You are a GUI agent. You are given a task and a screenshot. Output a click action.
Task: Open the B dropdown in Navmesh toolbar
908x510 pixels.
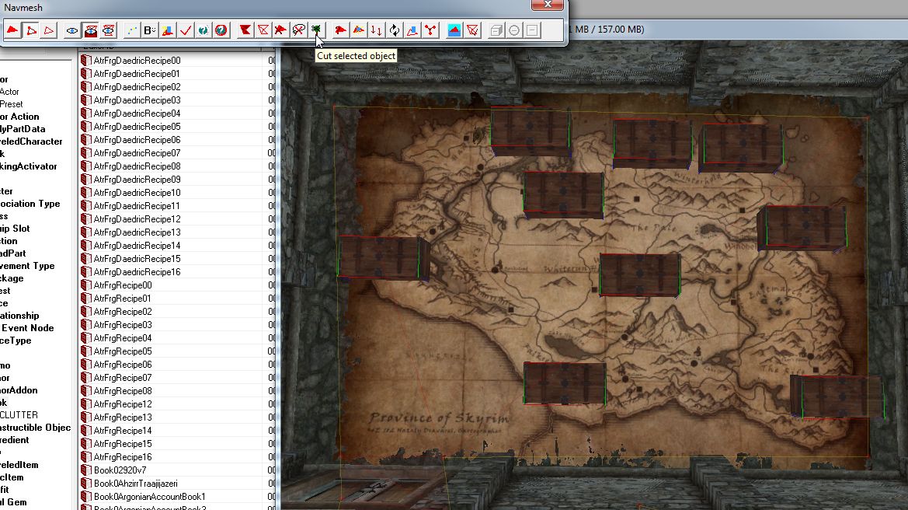pos(150,30)
